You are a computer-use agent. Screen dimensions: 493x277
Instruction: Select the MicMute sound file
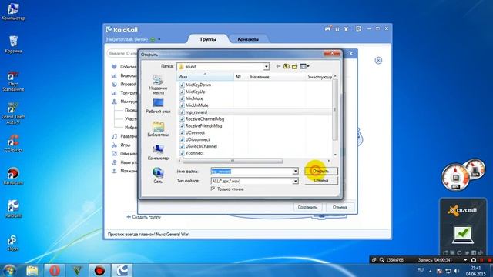coord(191,98)
